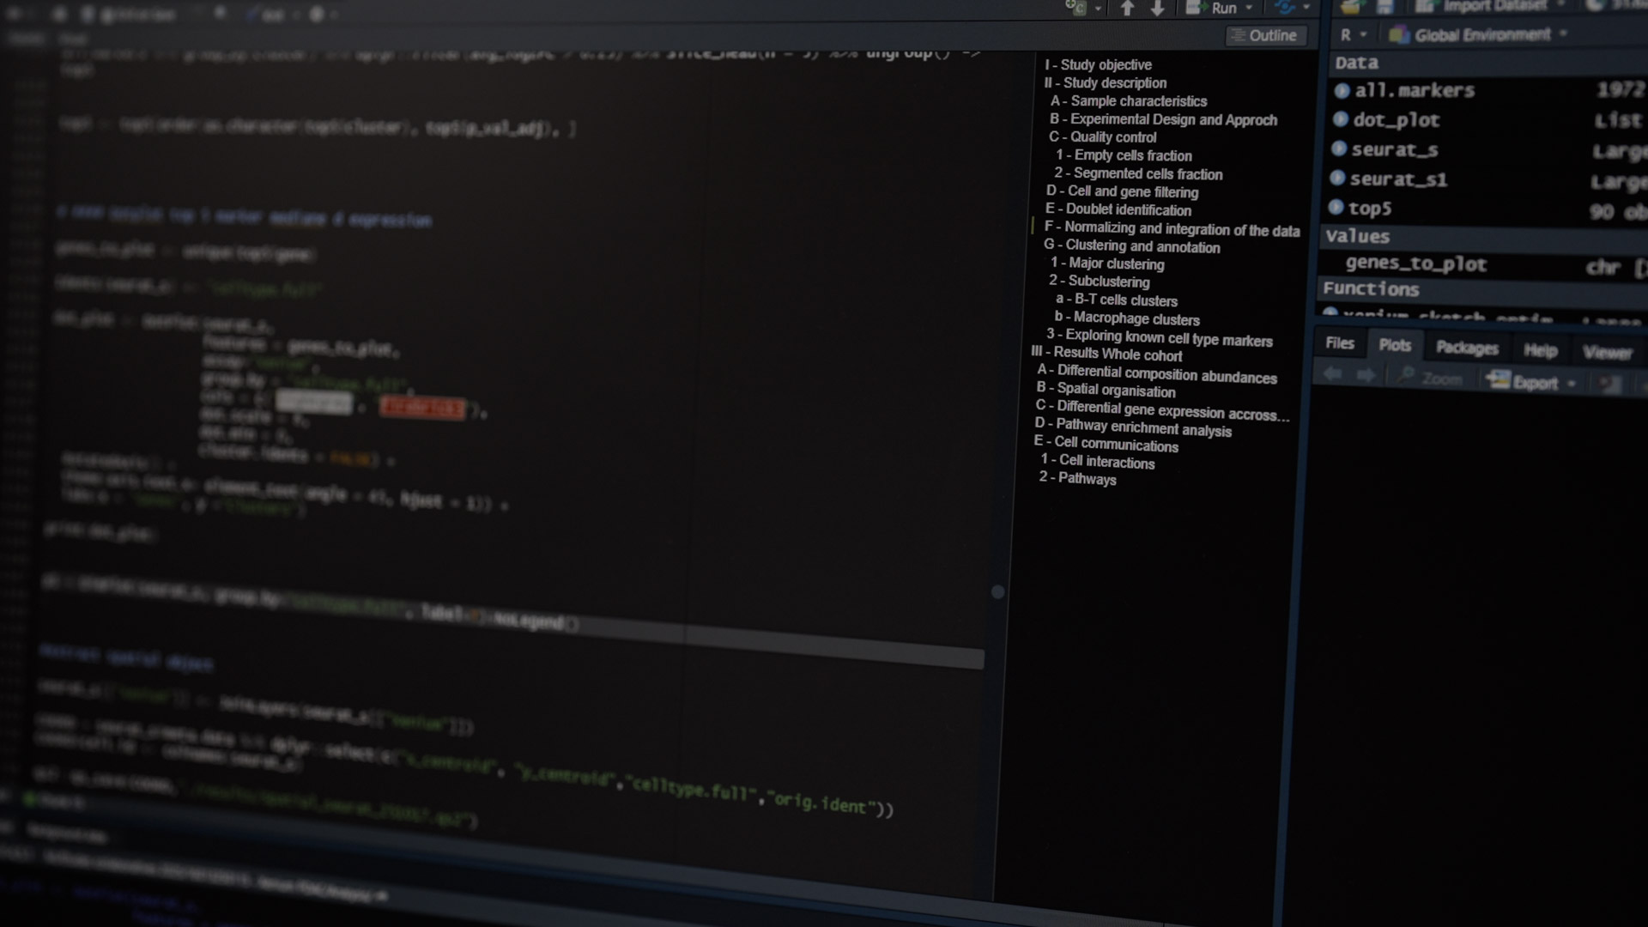
Task: Switch to the Files tab
Action: [x=1339, y=343]
